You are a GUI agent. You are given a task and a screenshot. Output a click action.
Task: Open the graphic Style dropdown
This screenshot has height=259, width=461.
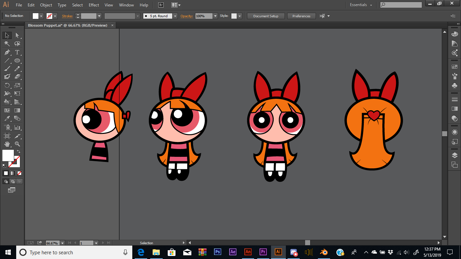pyautogui.click(x=240, y=16)
